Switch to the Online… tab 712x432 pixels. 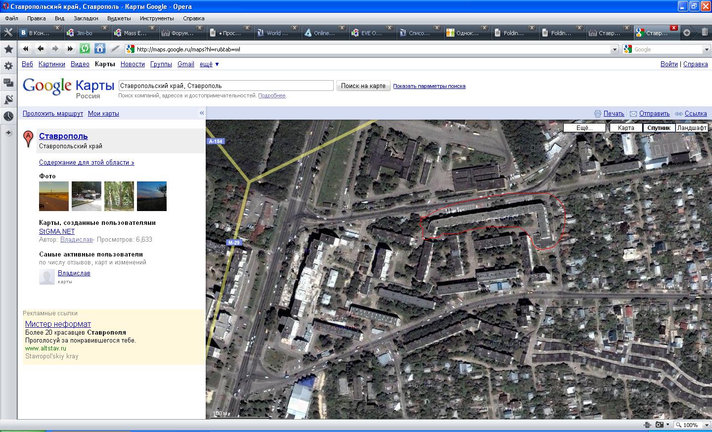(324, 33)
